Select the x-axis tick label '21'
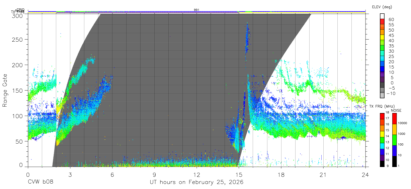The width and height of the screenshot is (411, 189). (x=323, y=174)
